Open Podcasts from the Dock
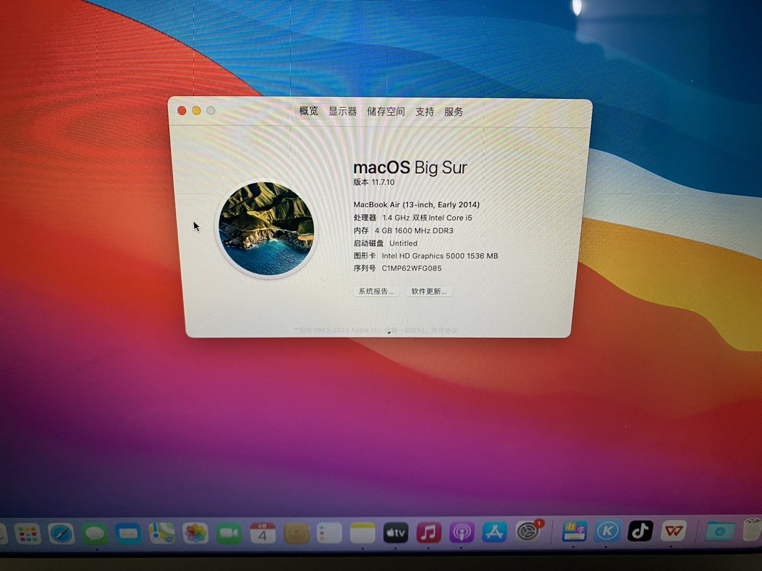Screen dimensions: 762x571 [461, 532]
